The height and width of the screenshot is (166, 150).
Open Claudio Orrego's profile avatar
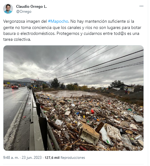click(8, 9)
